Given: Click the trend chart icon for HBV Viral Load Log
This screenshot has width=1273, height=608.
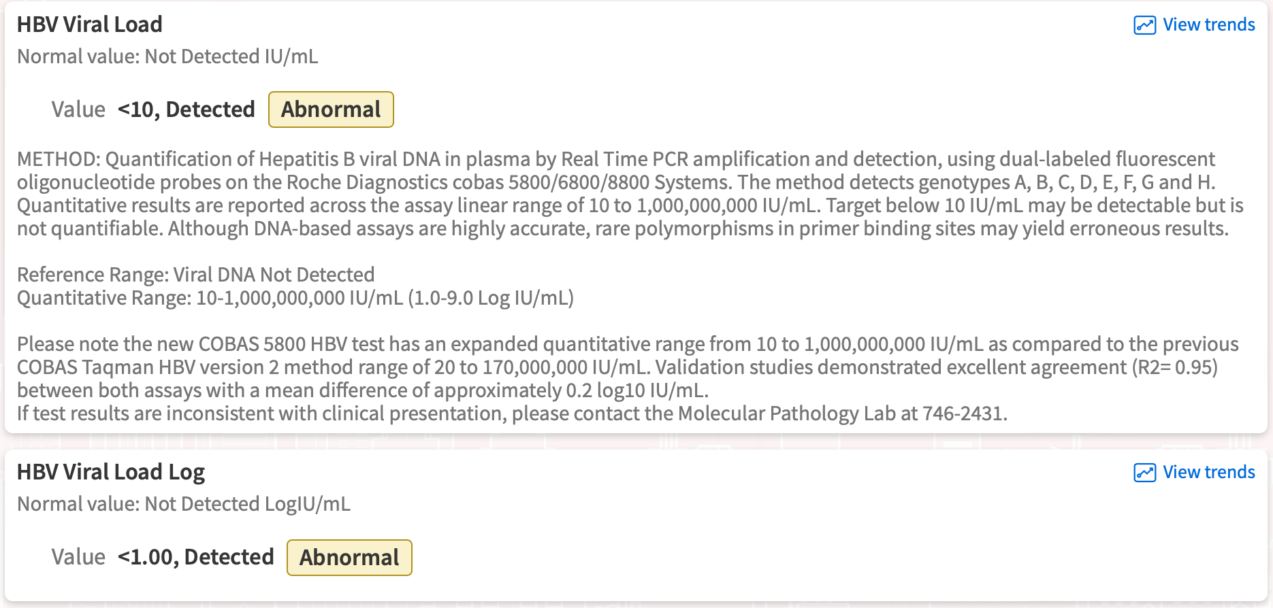Looking at the screenshot, I should point(1144,473).
